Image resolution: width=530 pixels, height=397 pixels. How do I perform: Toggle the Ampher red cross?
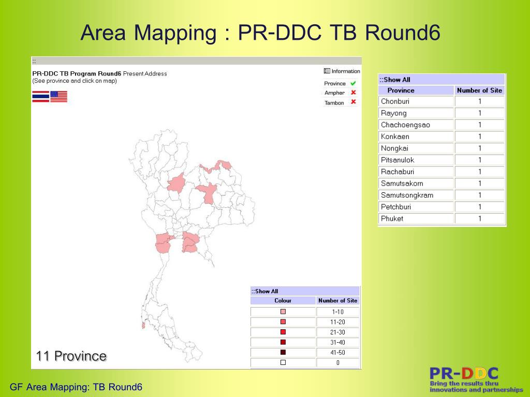(353, 93)
